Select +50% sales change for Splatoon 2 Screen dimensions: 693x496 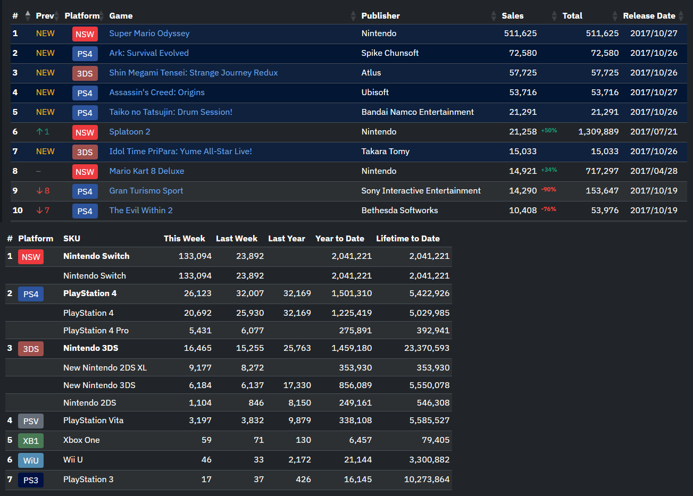tap(549, 131)
